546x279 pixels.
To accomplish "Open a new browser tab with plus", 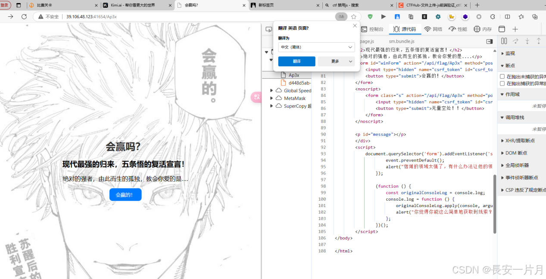I will [477, 5].
